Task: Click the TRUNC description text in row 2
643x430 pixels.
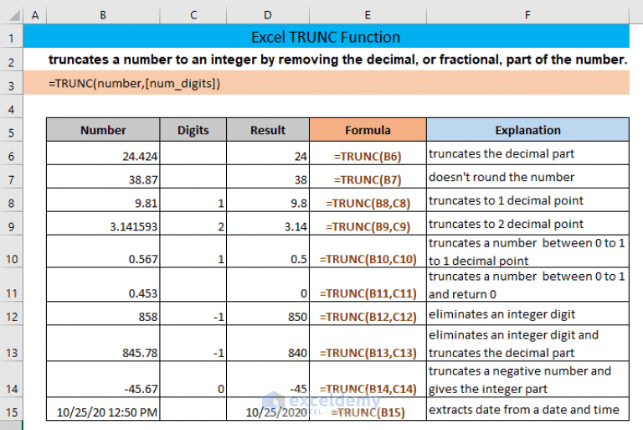Action: click(338, 60)
